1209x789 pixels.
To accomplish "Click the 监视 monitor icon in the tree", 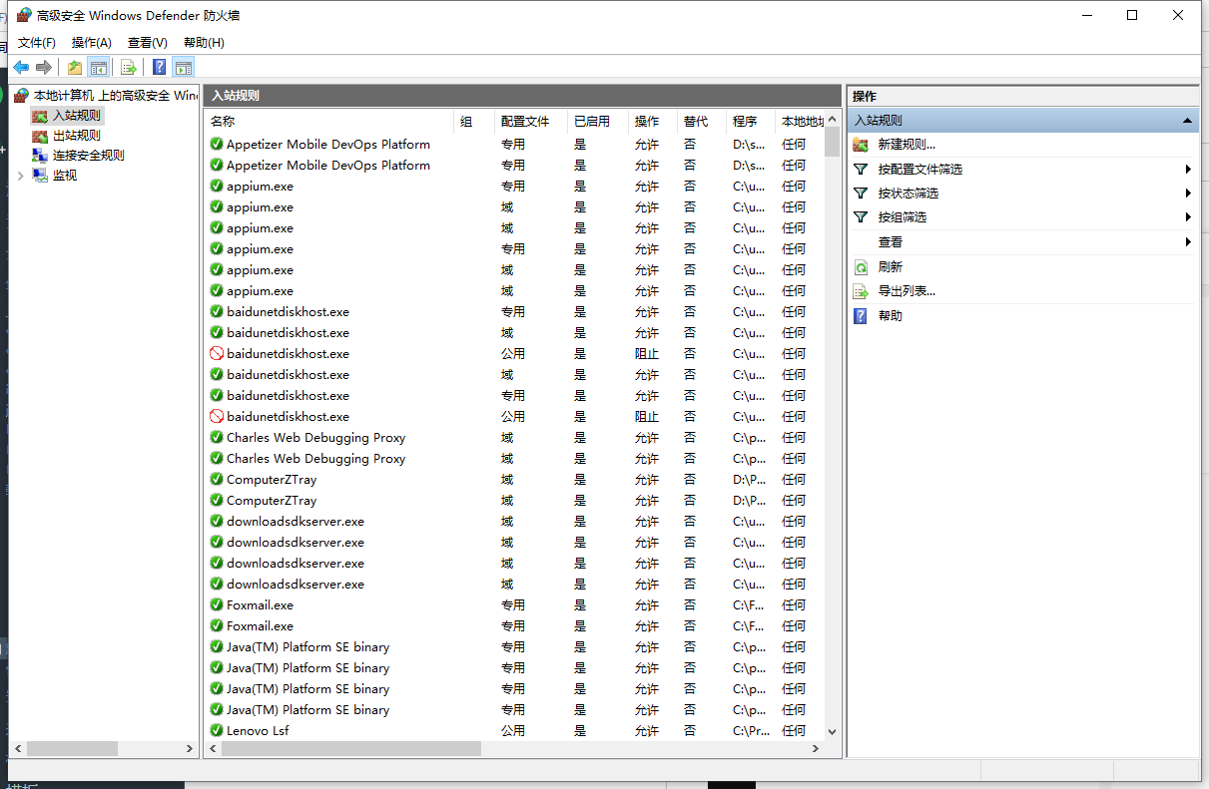I will [x=40, y=176].
